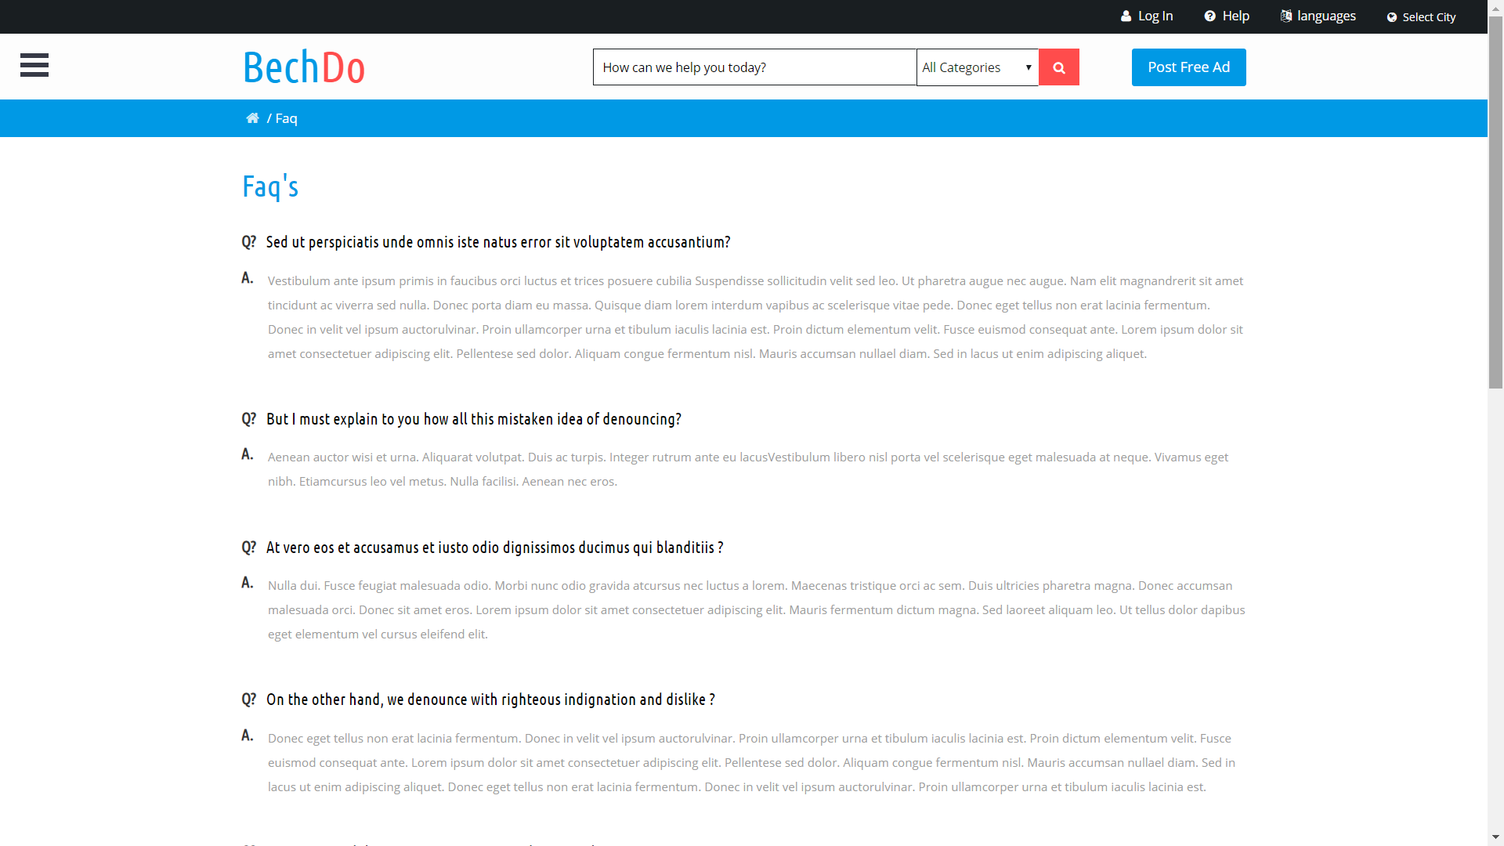Click the globe icon near Select City
Image resolution: width=1504 pixels, height=846 pixels.
pyautogui.click(x=1392, y=17)
